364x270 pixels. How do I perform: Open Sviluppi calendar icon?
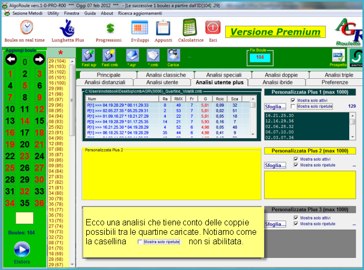tap(139, 27)
